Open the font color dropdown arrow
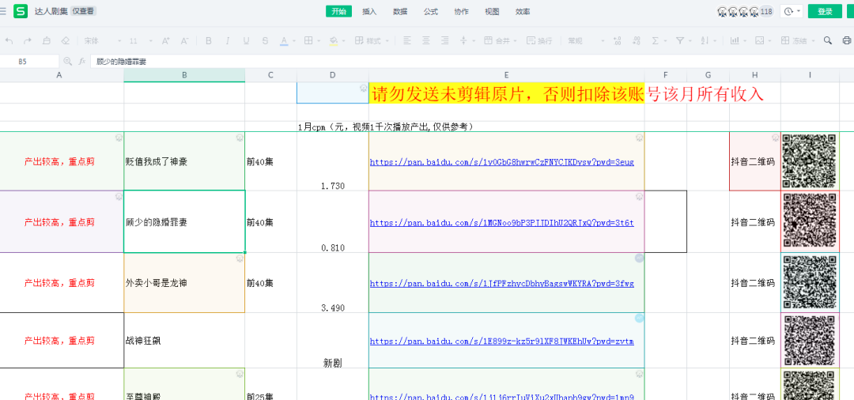This screenshot has height=400, width=854. point(294,41)
